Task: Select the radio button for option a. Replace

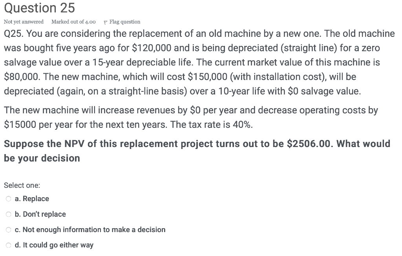Action: pos(8,198)
